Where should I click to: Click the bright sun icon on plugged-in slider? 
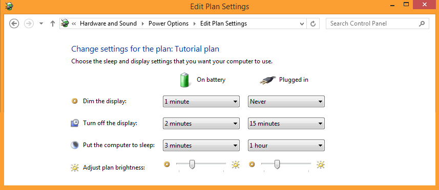[321, 165]
